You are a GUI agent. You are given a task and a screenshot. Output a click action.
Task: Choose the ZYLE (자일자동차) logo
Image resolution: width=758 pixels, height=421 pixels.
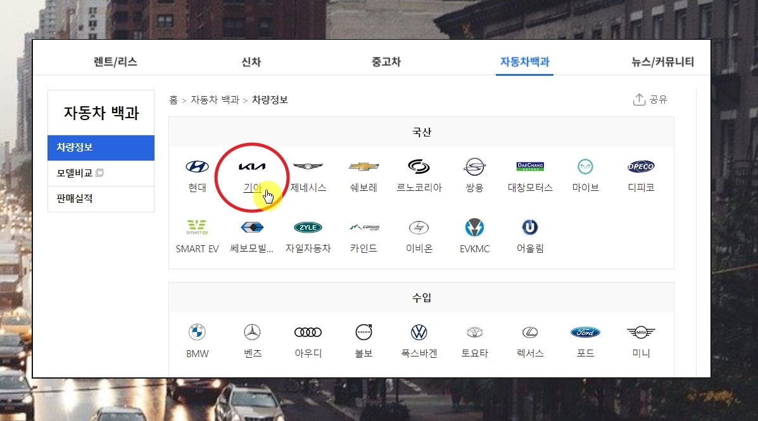point(308,228)
